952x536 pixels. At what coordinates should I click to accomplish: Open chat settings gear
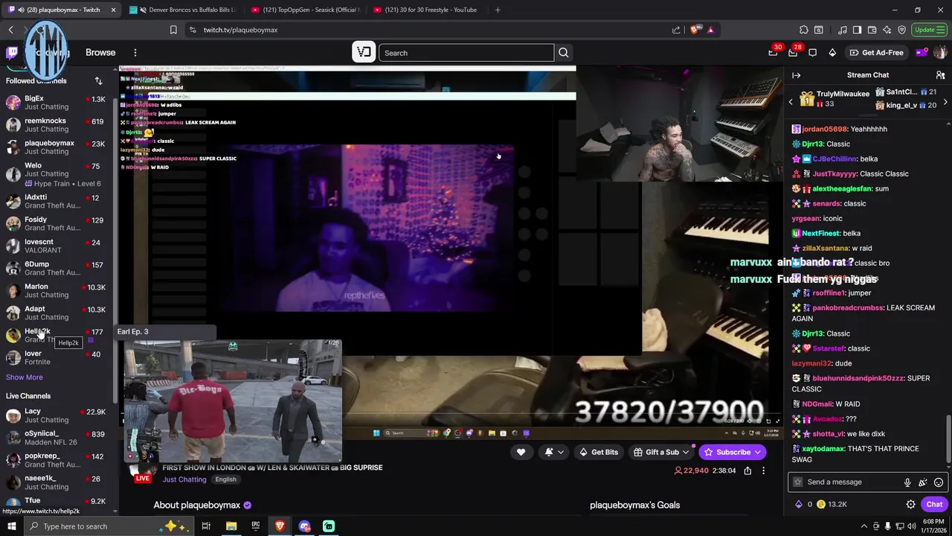[x=910, y=504]
